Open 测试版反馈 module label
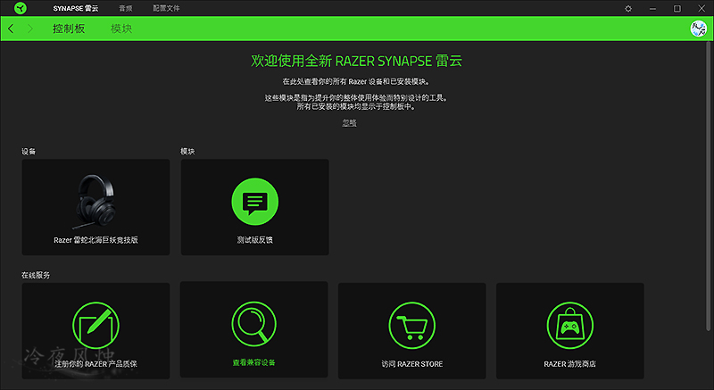This screenshot has height=390, width=714. (255, 240)
